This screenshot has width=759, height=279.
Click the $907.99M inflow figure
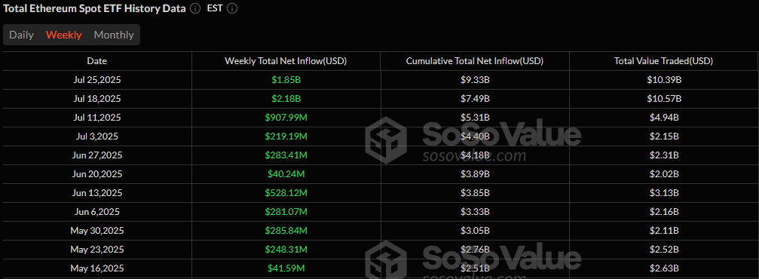click(x=286, y=118)
